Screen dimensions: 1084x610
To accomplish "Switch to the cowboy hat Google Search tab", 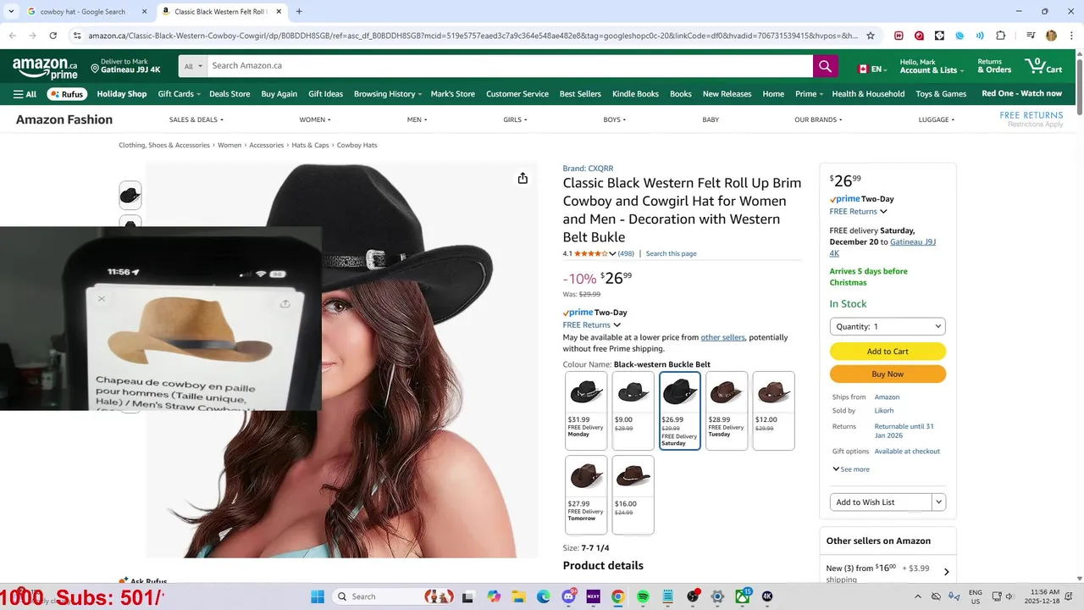I will pyautogui.click(x=83, y=12).
